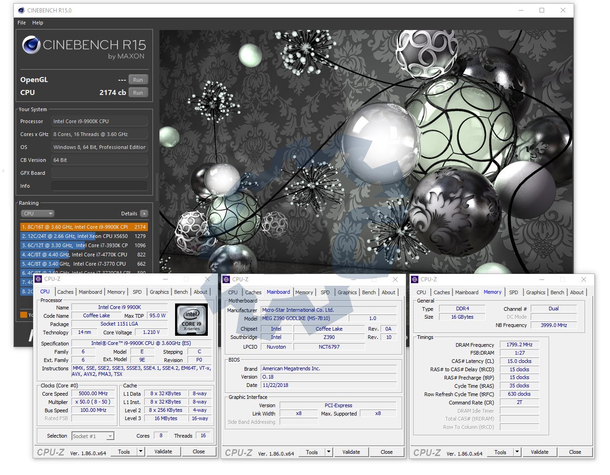Viewport: 610px width, 475px height.
Task: Click the OS field showing Windows 8
Action: [x=99, y=147]
